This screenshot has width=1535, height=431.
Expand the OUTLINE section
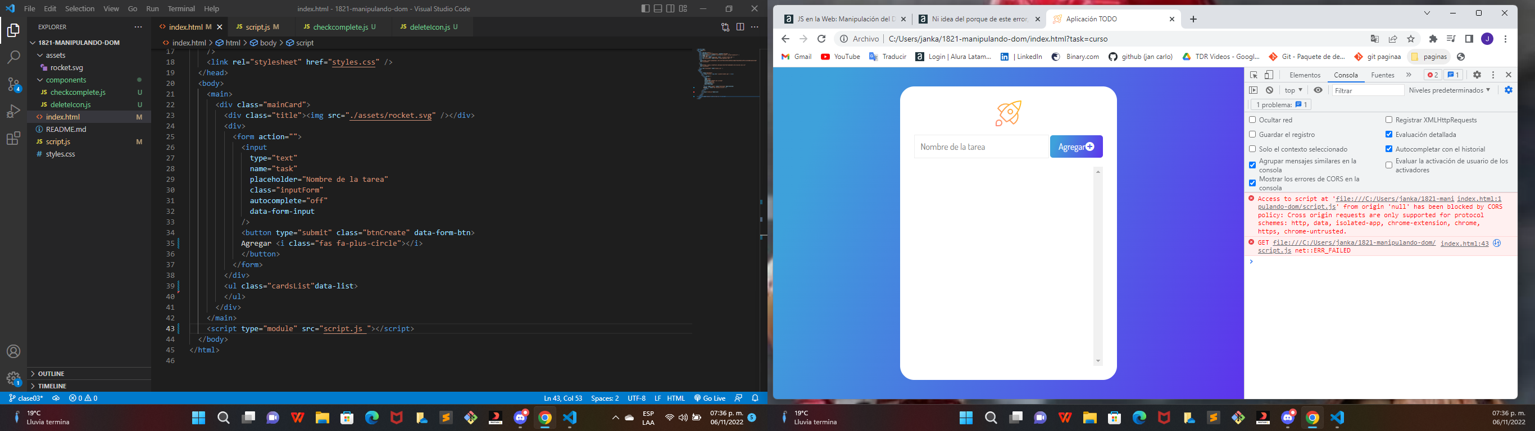pos(51,374)
